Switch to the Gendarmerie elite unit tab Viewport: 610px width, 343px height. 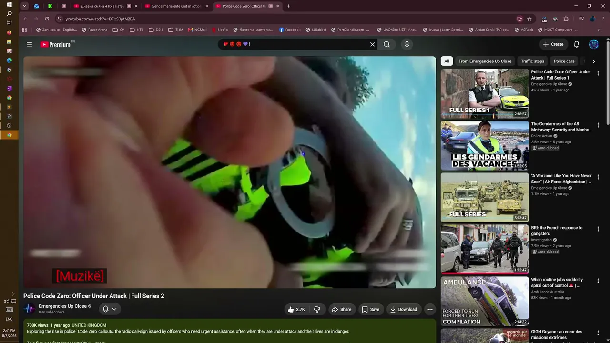click(176, 6)
